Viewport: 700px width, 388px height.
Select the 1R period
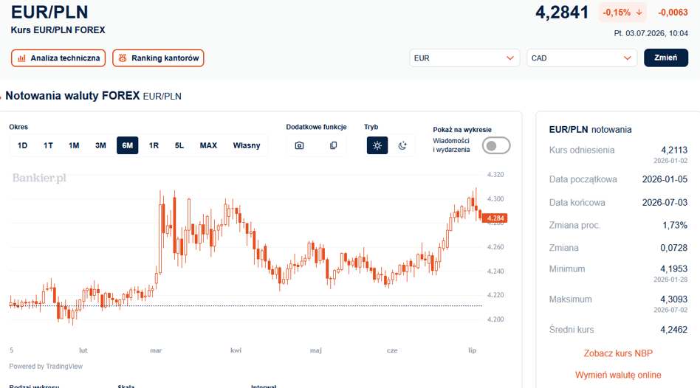[154, 145]
